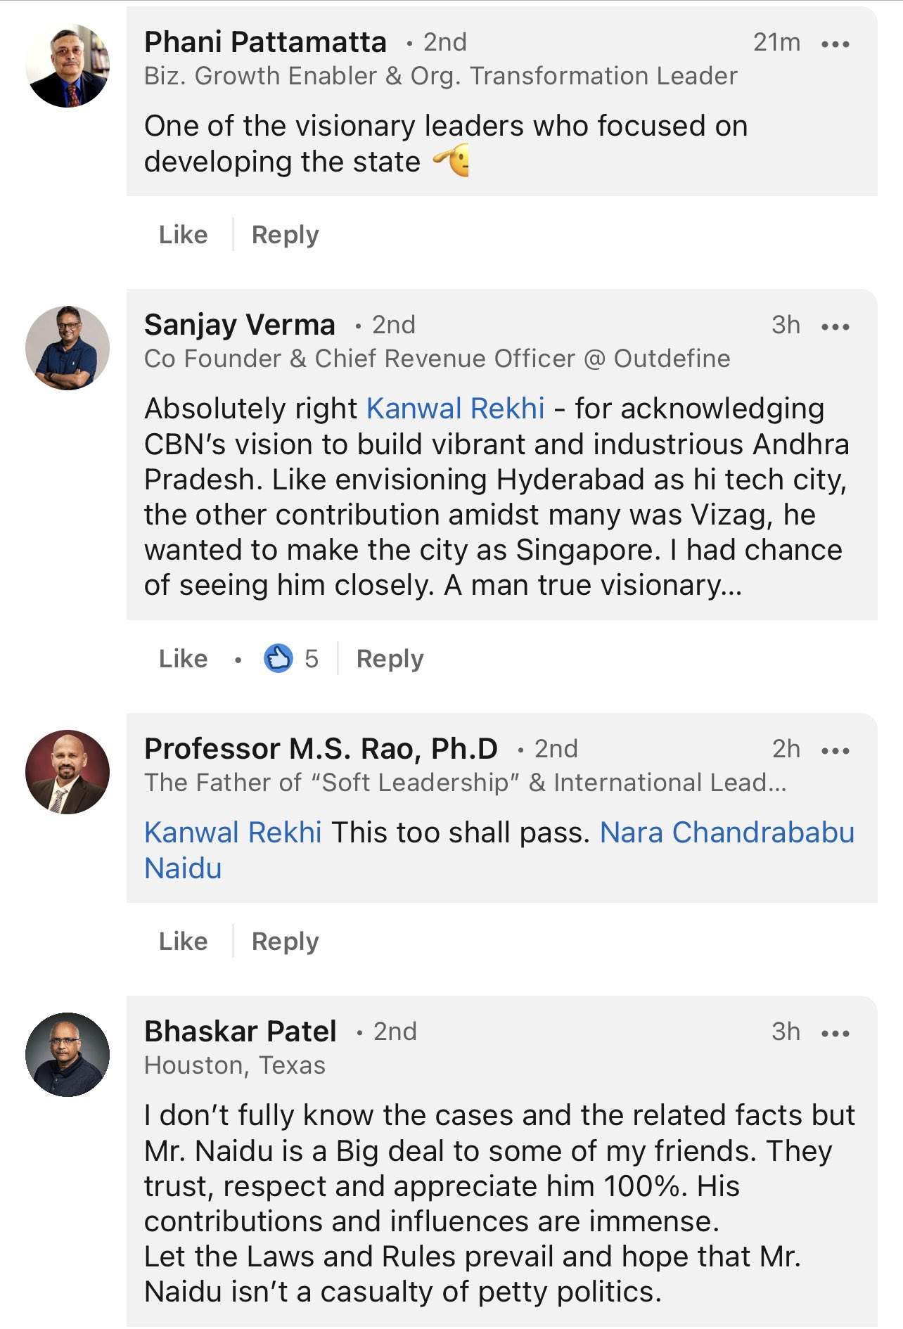This screenshot has height=1329, width=903.
Task: Expand Sanjay Verma's truncated comment text
Action: point(731,586)
